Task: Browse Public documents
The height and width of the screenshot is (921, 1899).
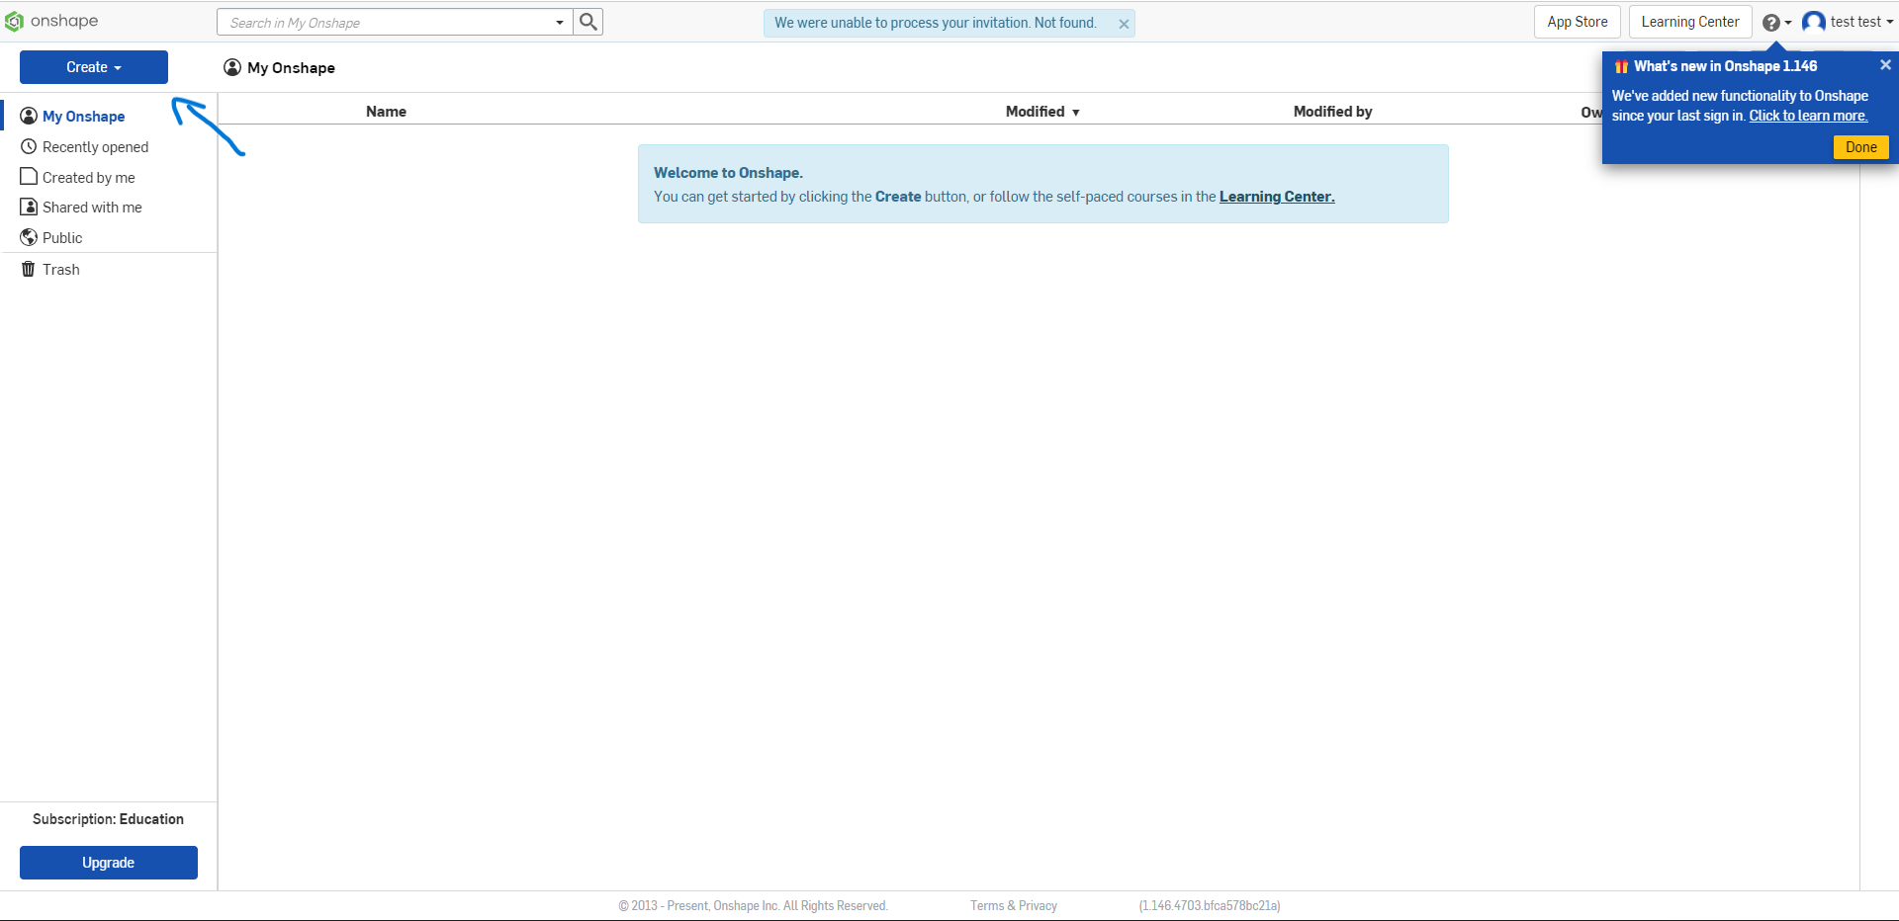Action: pyautogui.click(x=61, y=237)
